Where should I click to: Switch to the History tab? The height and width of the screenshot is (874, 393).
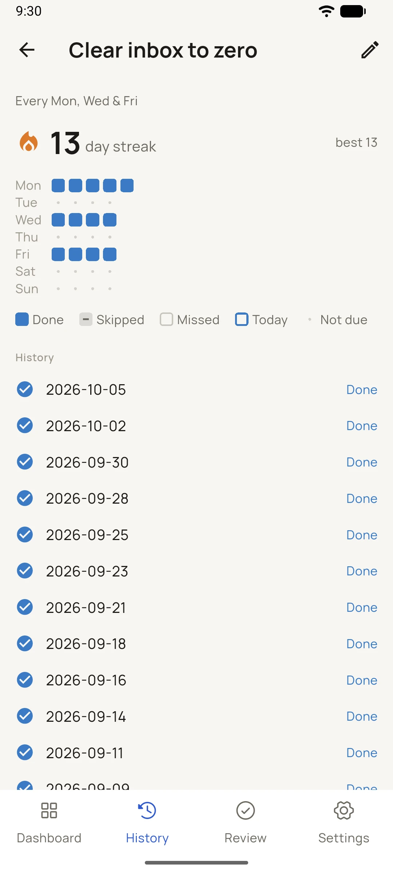[147, 823]
